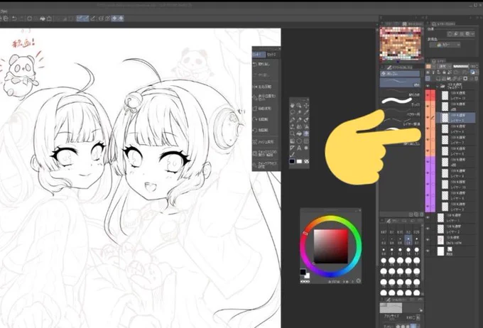Select the Ruler tool
483x328 pixels.
tap(293, 148)
